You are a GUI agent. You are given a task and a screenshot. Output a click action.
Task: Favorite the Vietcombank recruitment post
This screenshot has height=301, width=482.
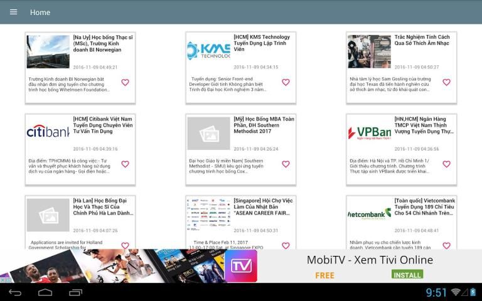(x=446, y=245)
